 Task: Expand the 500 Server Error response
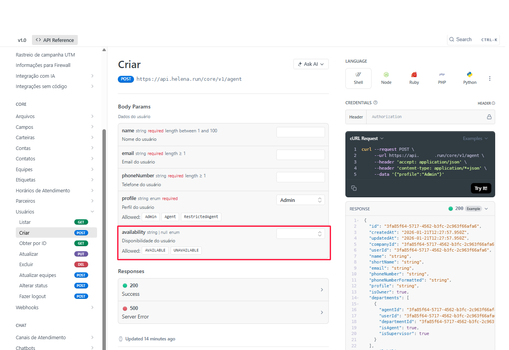(223, 312)
